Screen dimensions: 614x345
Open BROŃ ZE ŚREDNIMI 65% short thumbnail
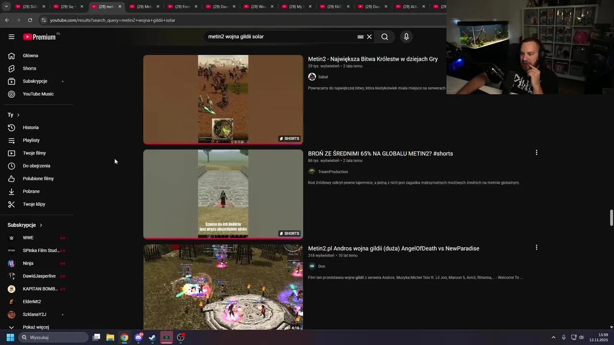tap(223, 194)
